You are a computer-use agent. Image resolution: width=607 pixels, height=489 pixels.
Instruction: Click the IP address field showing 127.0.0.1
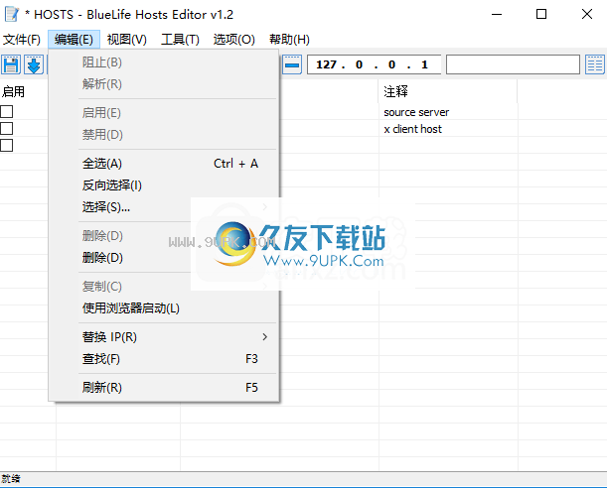(374, 64)
